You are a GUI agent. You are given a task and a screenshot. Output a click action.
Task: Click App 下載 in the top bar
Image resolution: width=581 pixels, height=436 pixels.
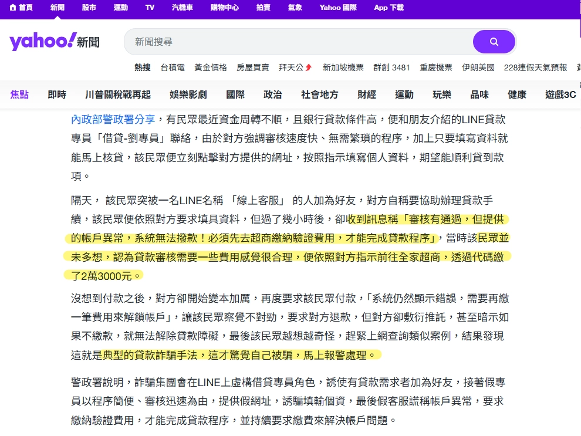[387, 8]
